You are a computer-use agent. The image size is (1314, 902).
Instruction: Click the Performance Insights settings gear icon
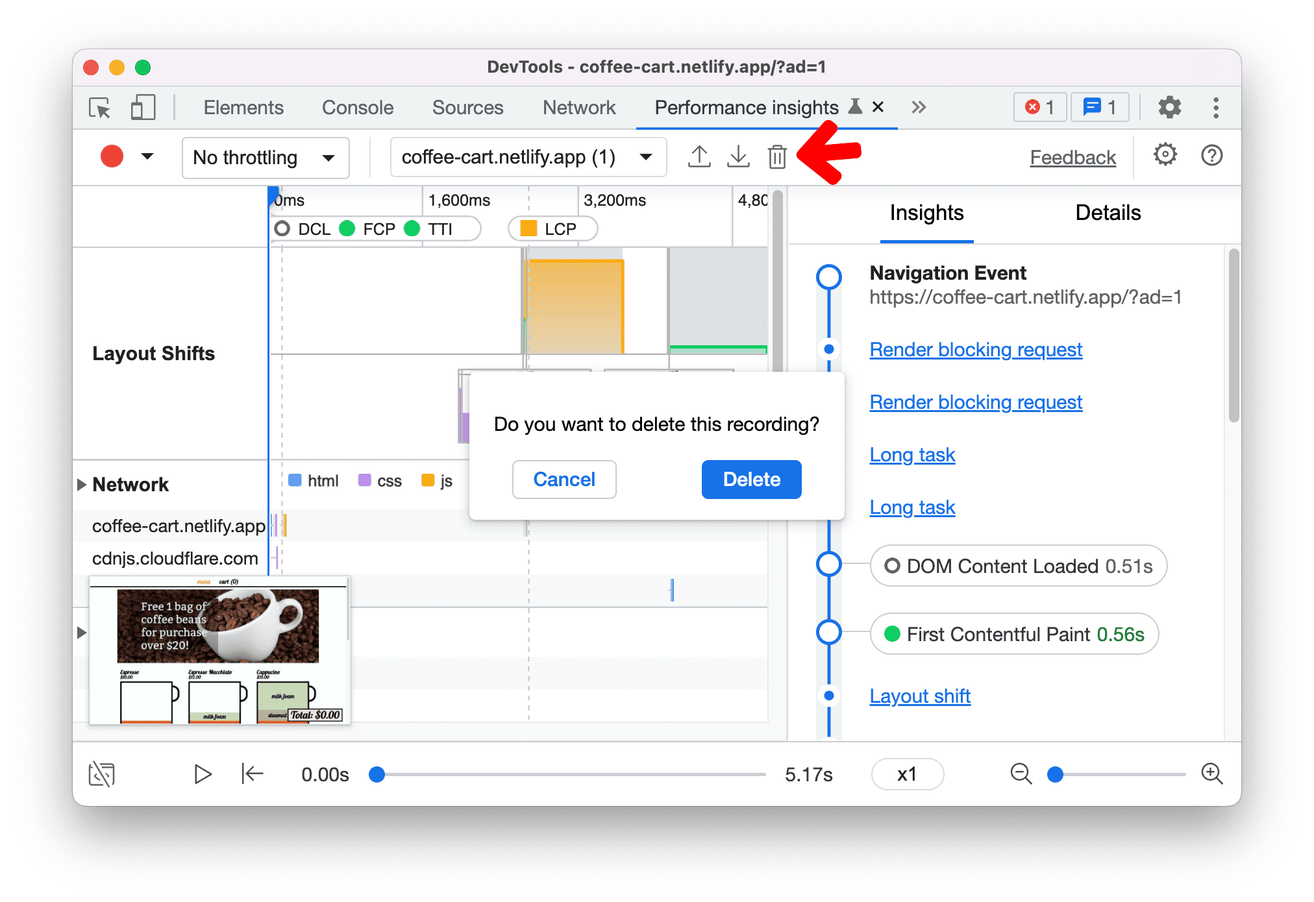tap(1163, 156)
